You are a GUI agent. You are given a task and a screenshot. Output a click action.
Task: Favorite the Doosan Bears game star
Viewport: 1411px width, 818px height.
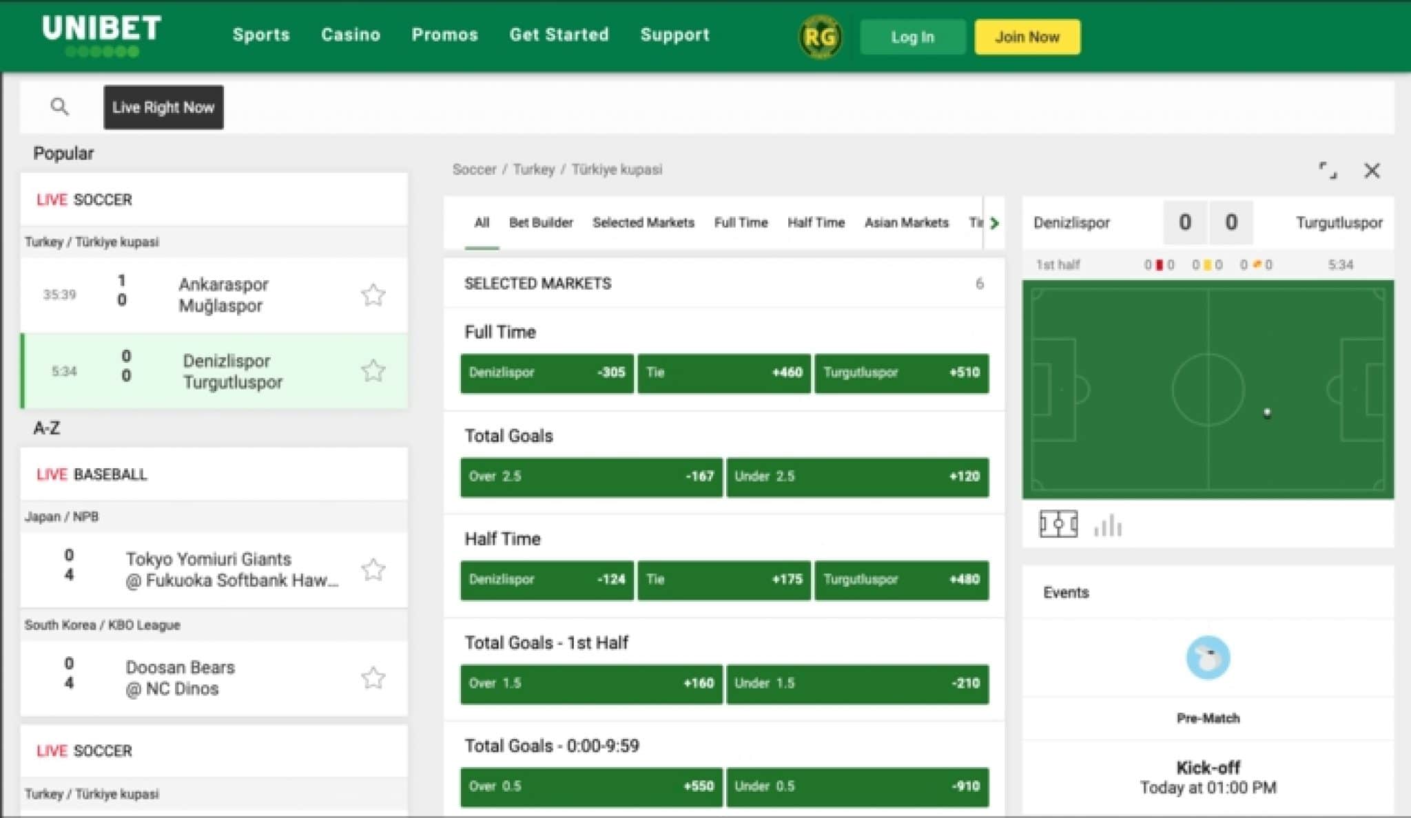(373, 678)
